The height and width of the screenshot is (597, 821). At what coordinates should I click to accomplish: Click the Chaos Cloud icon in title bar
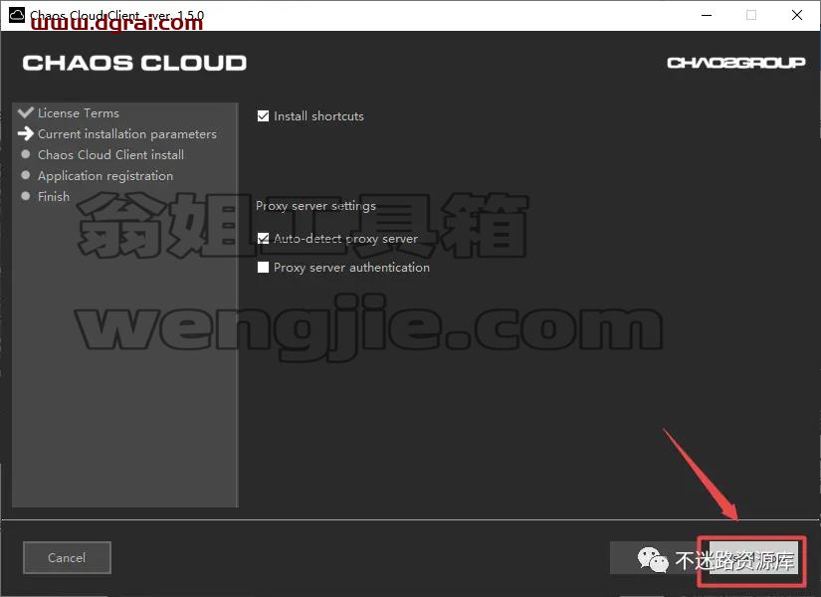click(x=17, y=15)
